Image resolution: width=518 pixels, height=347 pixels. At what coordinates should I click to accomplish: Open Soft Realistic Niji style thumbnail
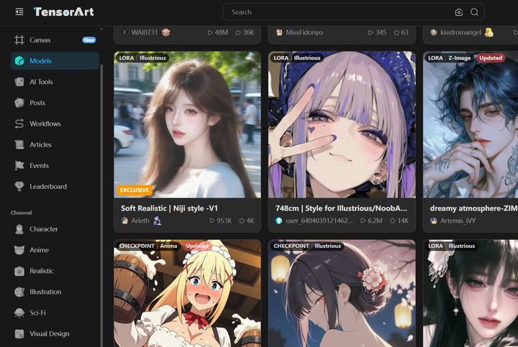click(187, 125)
